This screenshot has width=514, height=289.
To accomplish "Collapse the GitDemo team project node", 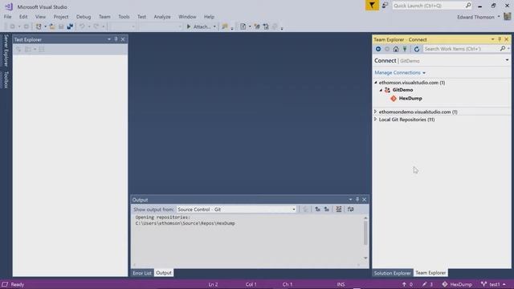I will coord(381,90).
